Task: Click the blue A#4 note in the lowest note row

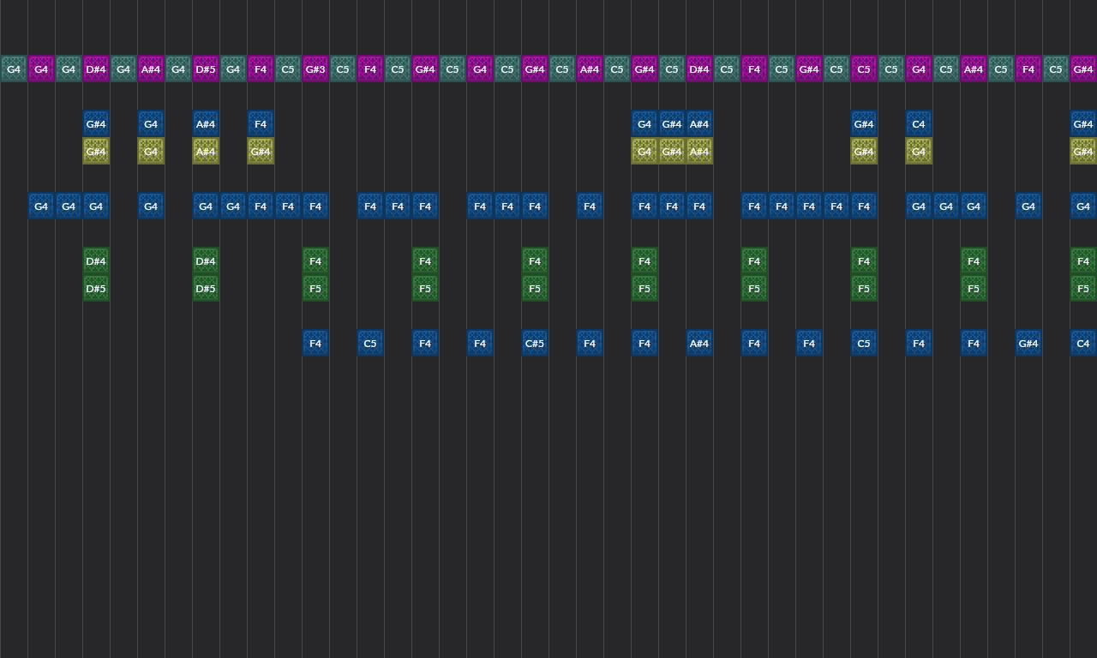Action: tap(699, 344)
